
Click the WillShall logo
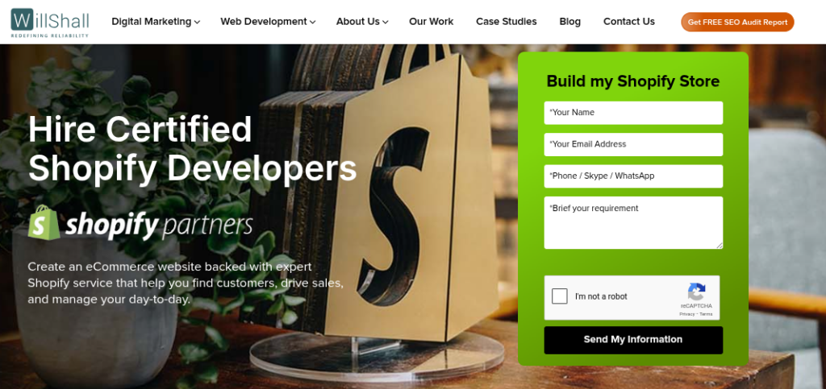point(50,22)
